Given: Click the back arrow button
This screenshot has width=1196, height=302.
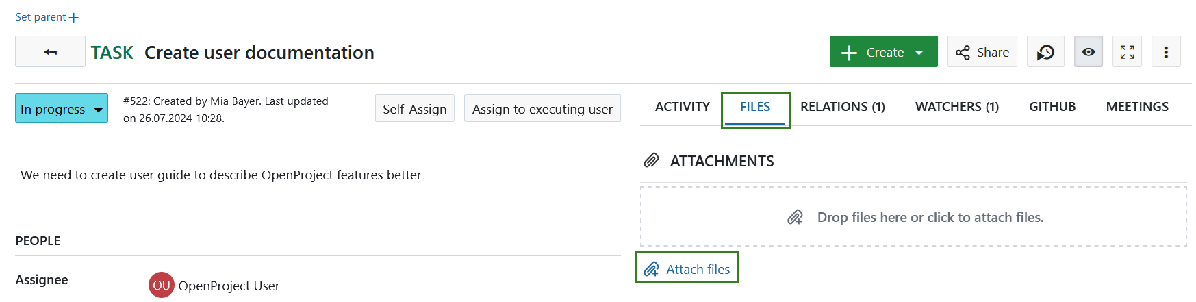Looking at the screenshot, I should [50, 52].
